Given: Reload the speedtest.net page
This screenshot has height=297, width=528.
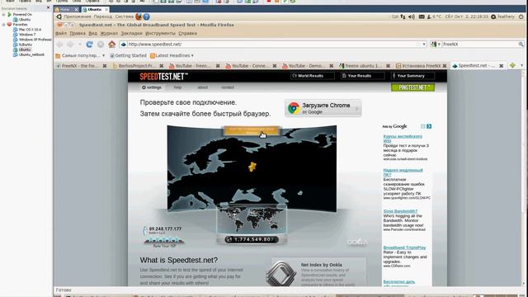Looking at the screenshot, I should 89,44.
